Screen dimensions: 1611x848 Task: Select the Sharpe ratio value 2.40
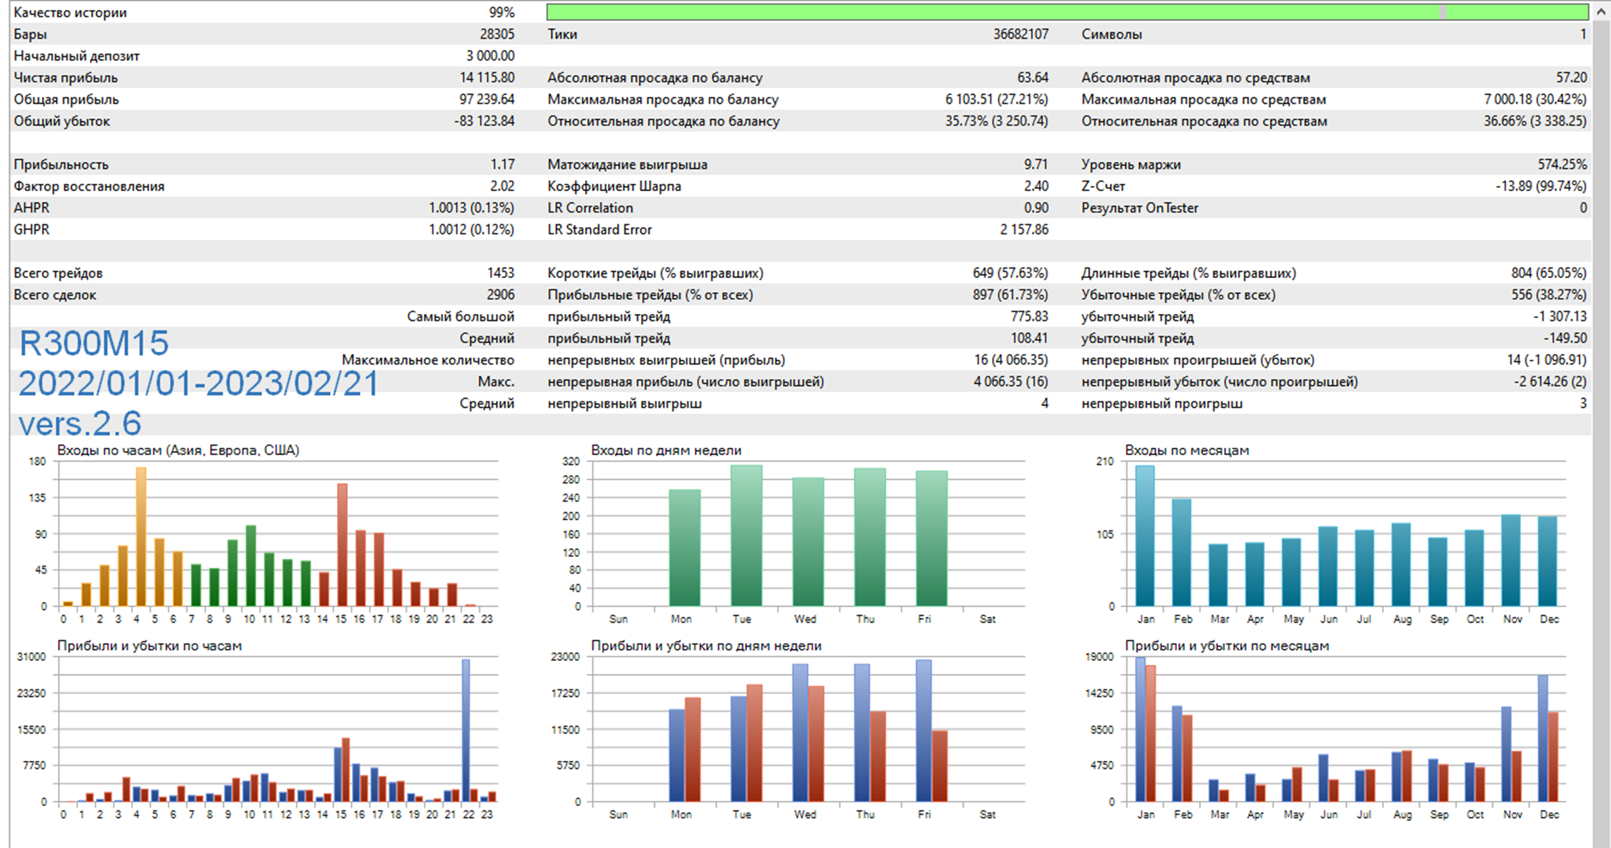[1035, 186]
